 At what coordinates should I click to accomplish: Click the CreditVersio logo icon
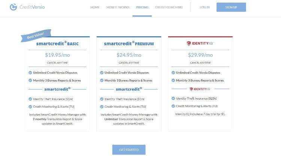(13, 7)
